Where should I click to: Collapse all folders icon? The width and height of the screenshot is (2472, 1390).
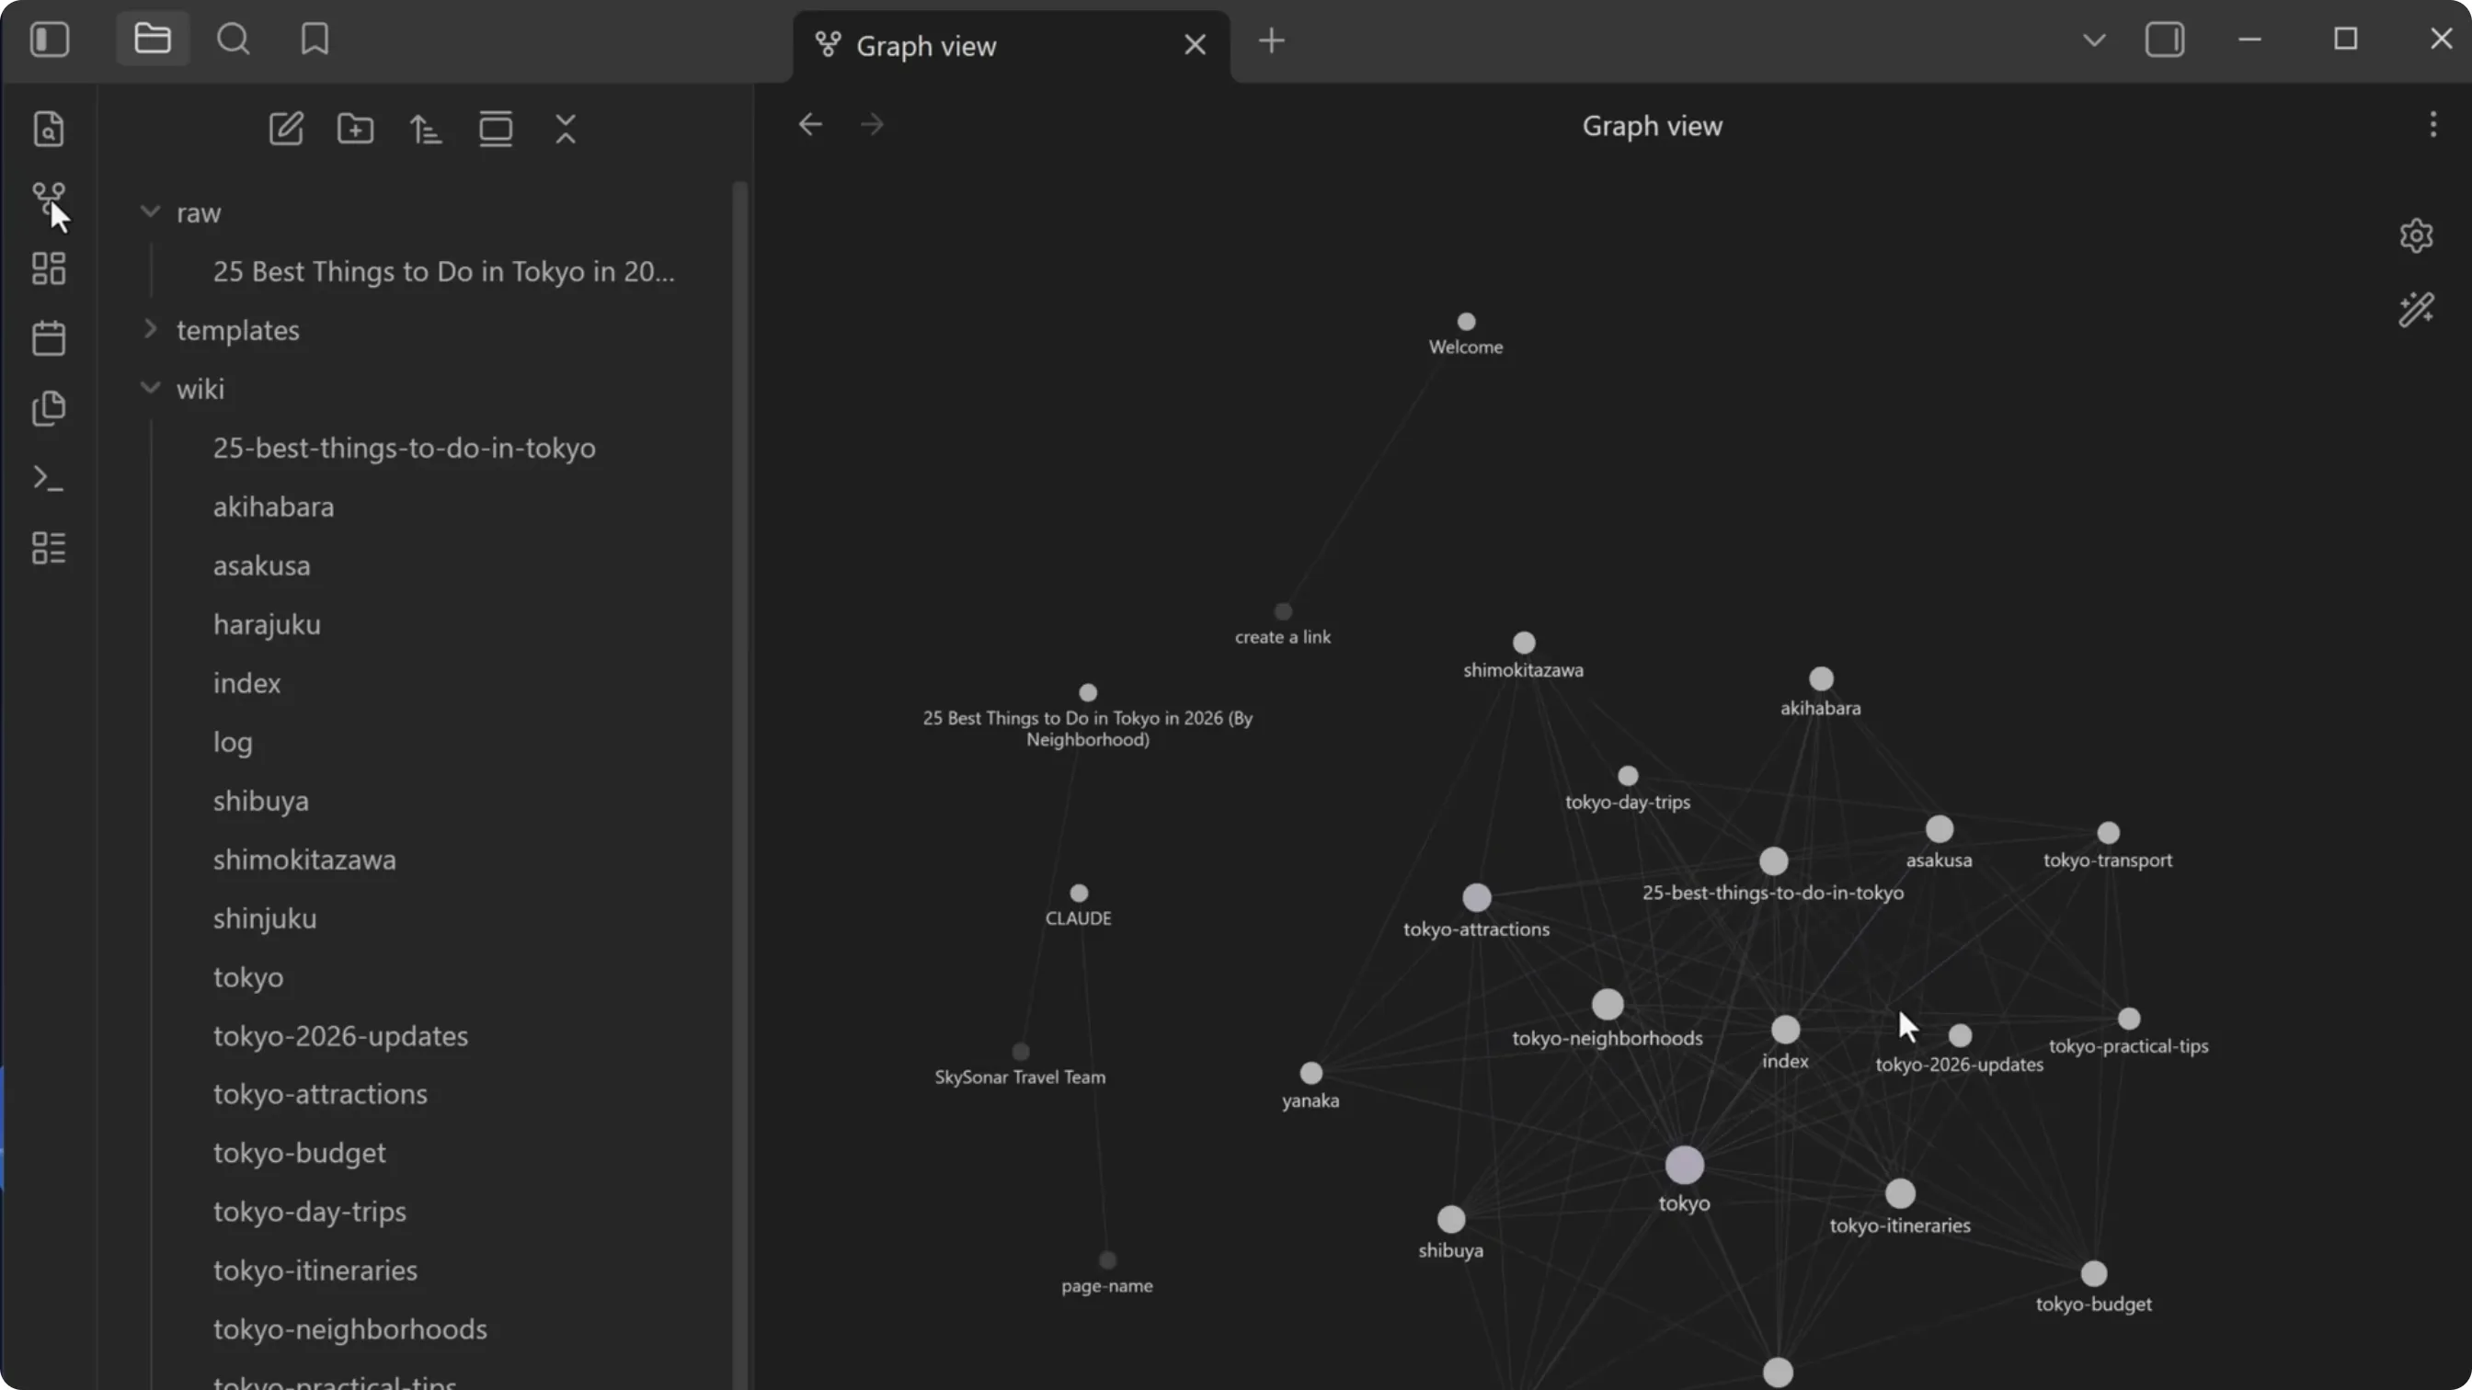566,129
